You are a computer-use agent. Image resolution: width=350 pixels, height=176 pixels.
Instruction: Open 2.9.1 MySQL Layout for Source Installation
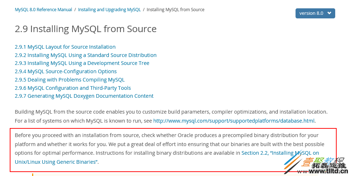click(x=65, y=47)
